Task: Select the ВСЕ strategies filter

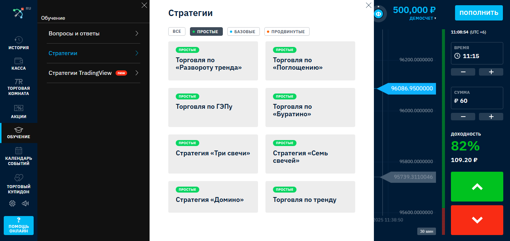Action: tap(176, 31)
